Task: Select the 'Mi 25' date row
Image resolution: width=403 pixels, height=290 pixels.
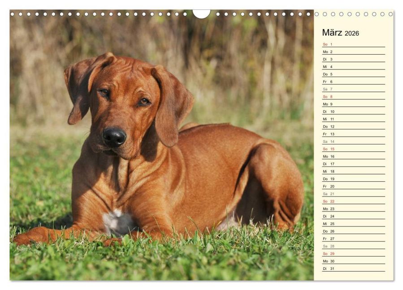Action: pos(353,223)
